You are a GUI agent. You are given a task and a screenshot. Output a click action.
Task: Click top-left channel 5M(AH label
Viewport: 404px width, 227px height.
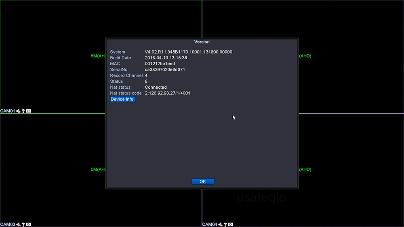[98, 56]
